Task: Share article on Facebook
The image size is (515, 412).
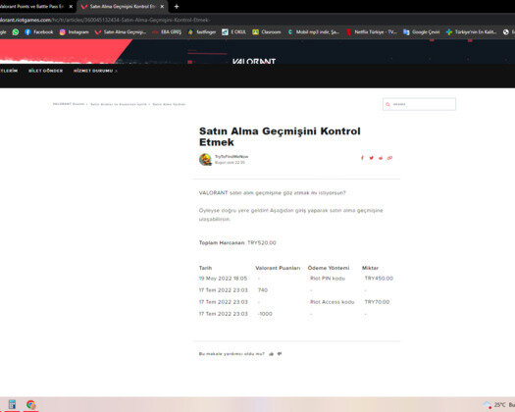Action: click(362, 158)
